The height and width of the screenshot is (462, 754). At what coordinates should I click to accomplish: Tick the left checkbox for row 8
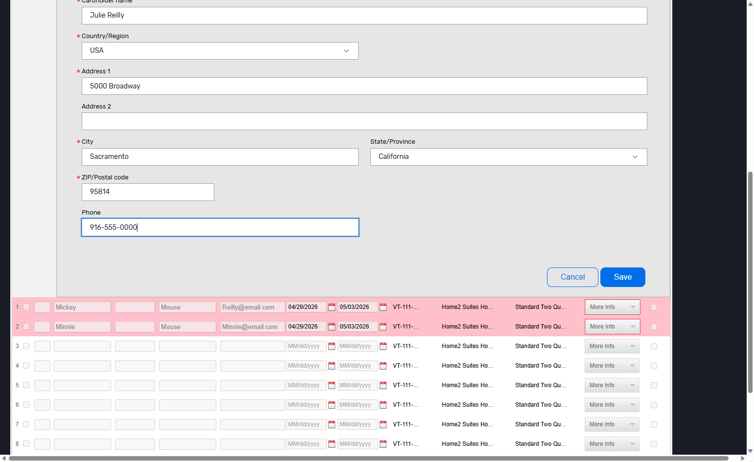point(26,444)
